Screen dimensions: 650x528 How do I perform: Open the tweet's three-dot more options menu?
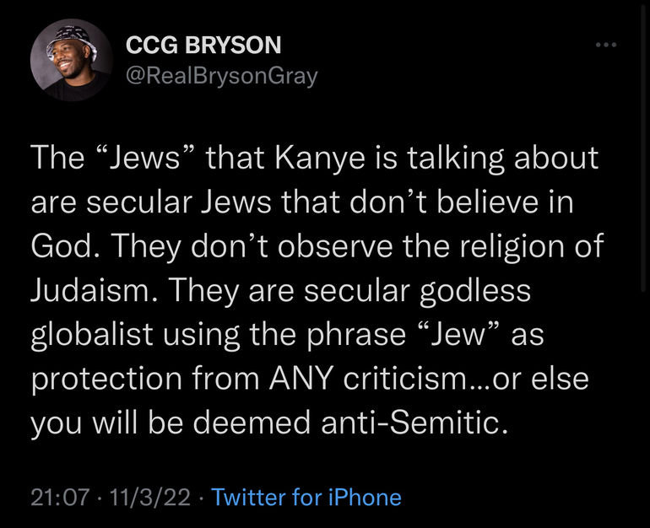coord(604,45)
